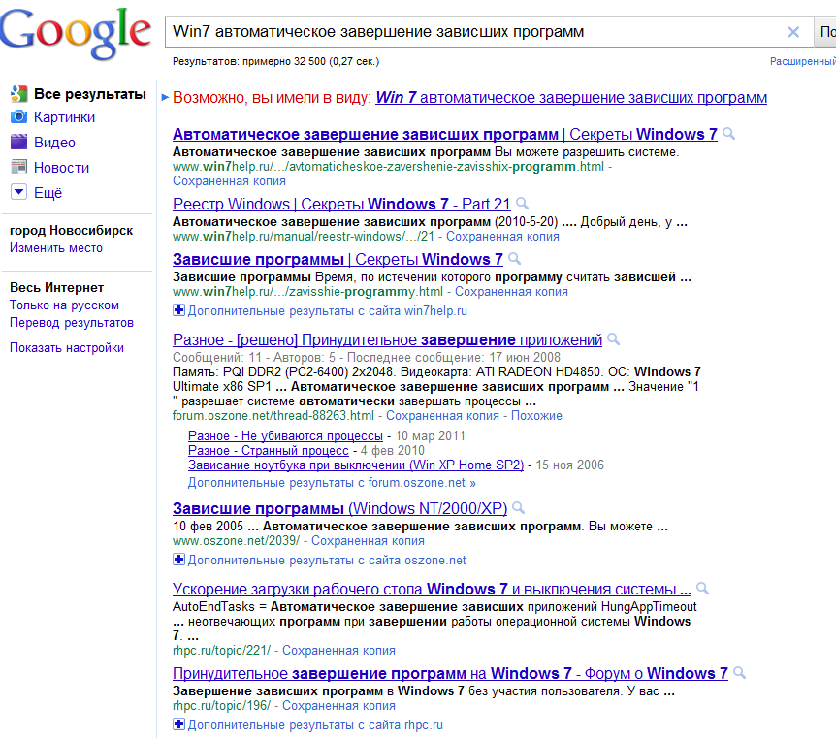
Task: Open the 'Картинки' search category
Action: tap(65, 117)
